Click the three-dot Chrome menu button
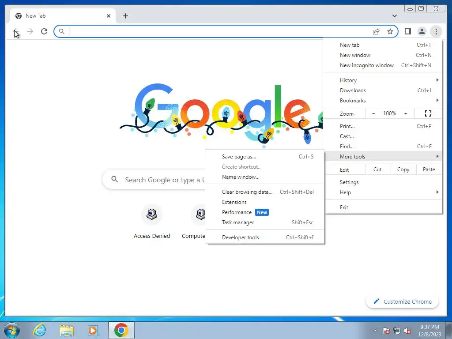The height and width of the screenshot is (339, 452). click(x=436, y=31)
